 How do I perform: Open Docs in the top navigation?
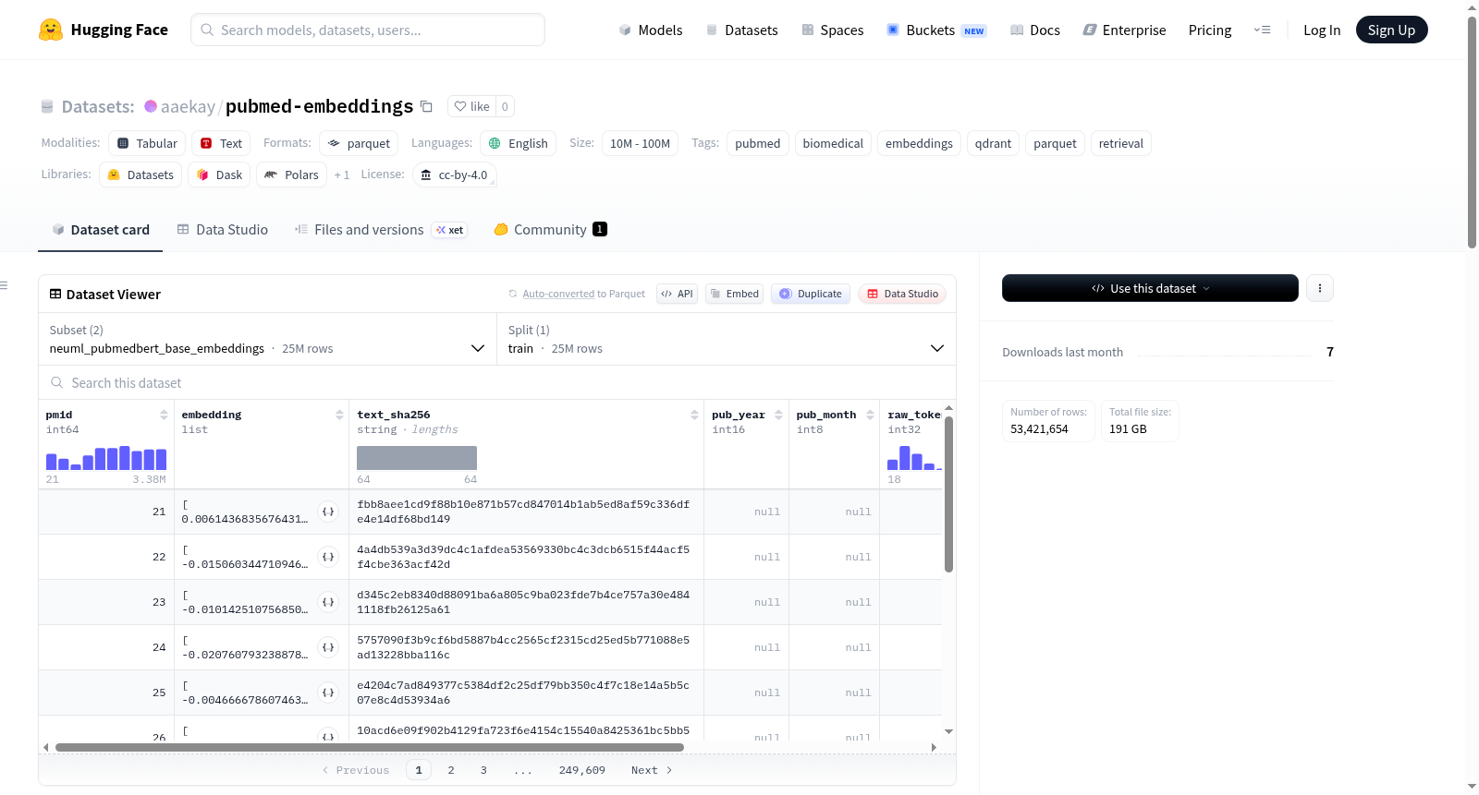click(x=1035, y=30)
